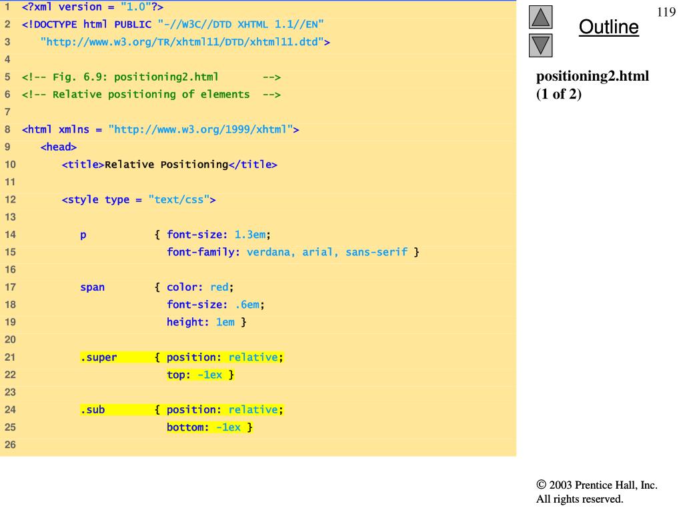Click the highlighted .sub selector
This screenshot has width=683, height=512.
pyautogui.click(x=92, y=410)
